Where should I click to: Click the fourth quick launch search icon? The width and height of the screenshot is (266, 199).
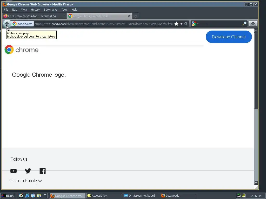39,196
